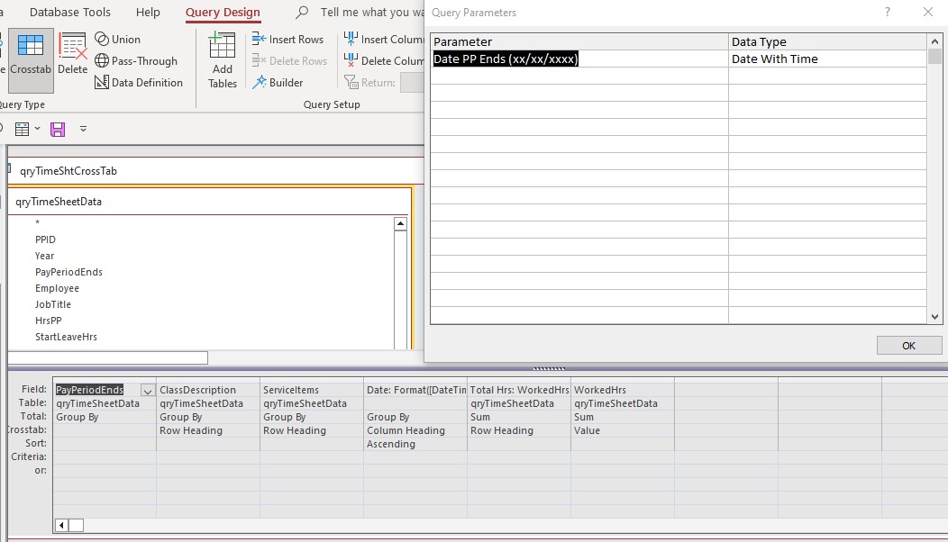Save the query with the save icon

point(58,129)
